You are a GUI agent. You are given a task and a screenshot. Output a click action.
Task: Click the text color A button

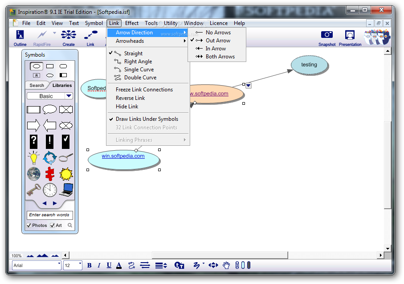pyautogui.click(x=119, y=265)
